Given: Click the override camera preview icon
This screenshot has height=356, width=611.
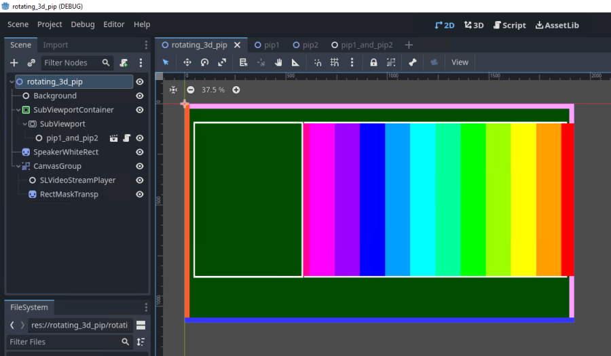Looking at the screenshot, I should pos(434,62).
